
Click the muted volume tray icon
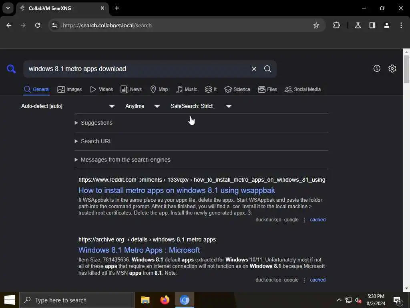click(x=358, y=300)
